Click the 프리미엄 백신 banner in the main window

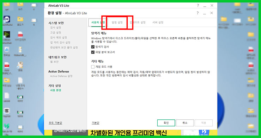coord(130,132)
